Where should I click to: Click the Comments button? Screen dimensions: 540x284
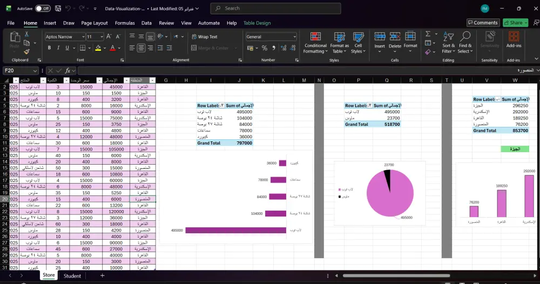pos(483,23)
